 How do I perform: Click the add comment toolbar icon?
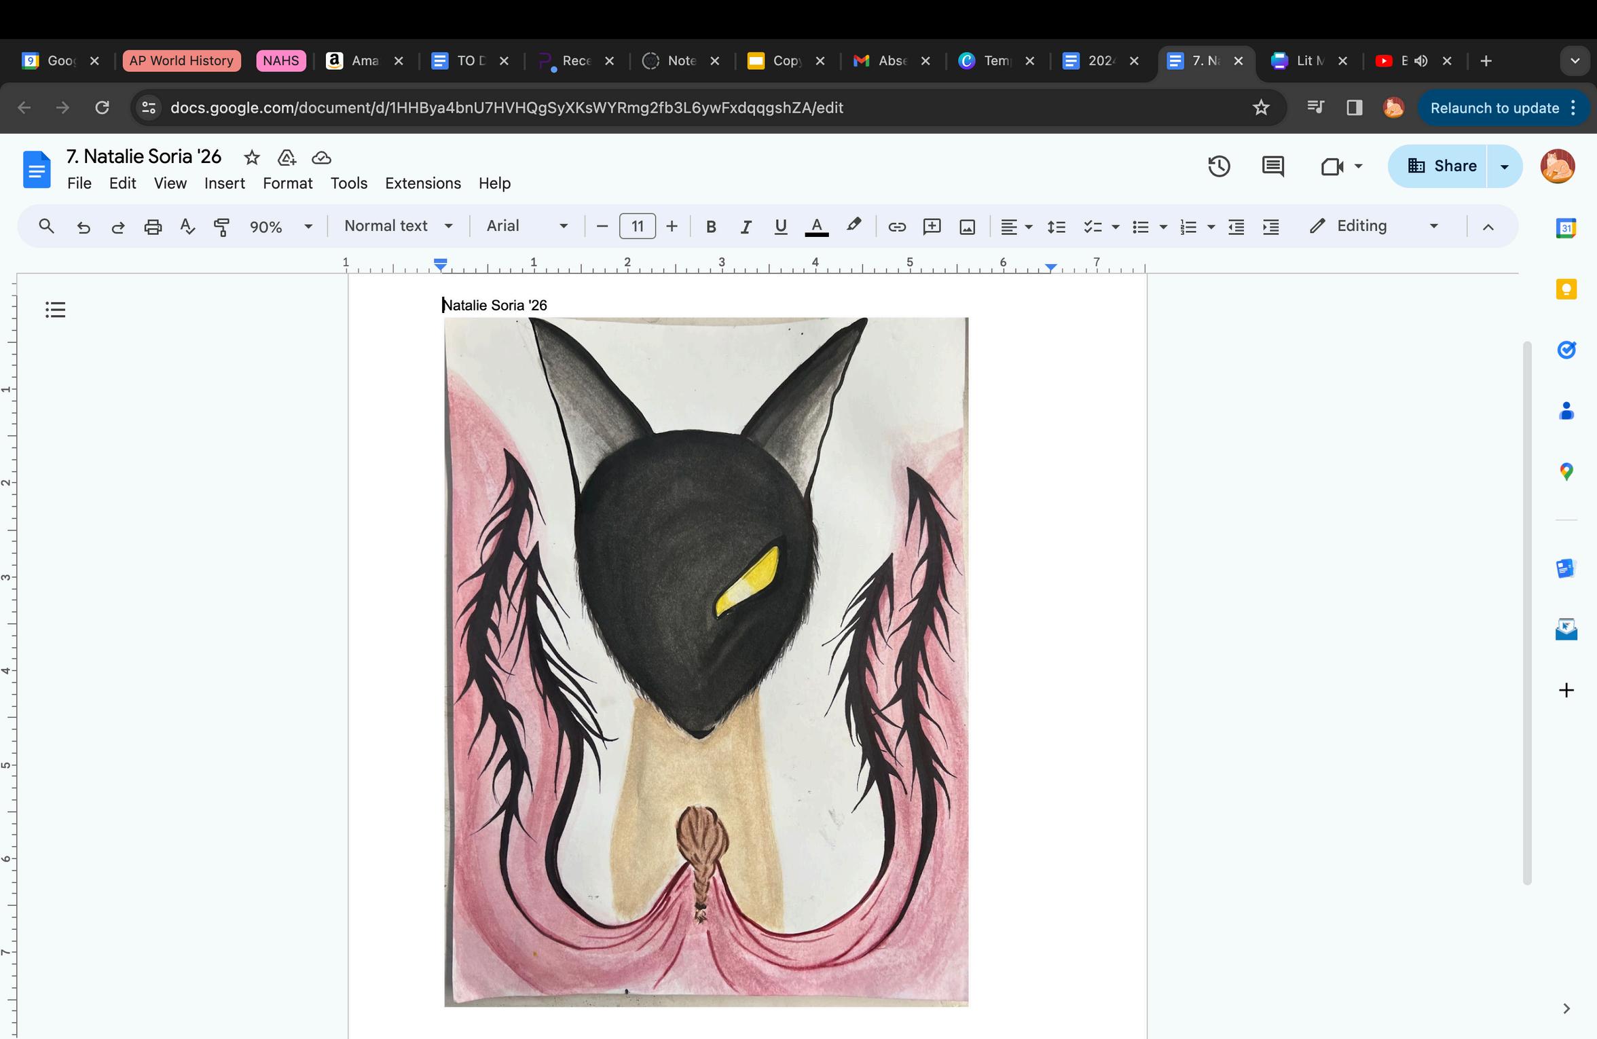(932, 227)
